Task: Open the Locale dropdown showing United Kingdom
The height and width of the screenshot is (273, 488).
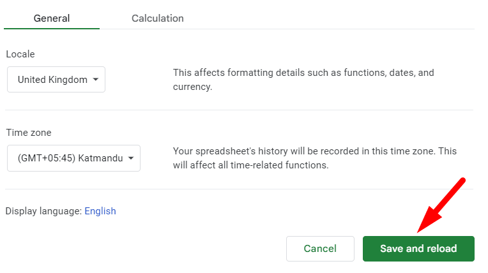Action: [56, 80]
